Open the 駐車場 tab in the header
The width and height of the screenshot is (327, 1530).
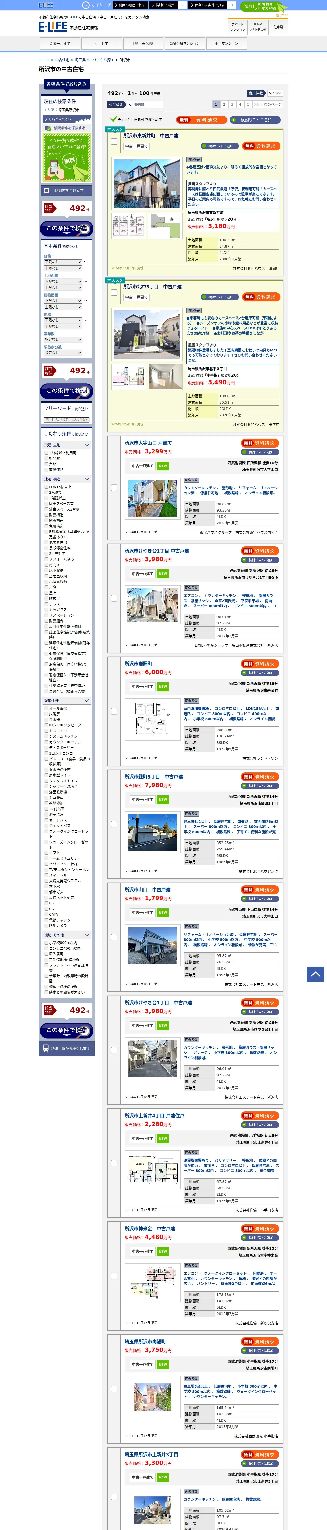click(x=278, y=27)
